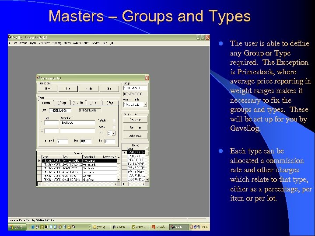Image resolution: width=315 pixels, height=236 pixels.
Task: Click the Windows Start button
Action: click(x=17, y=227)
